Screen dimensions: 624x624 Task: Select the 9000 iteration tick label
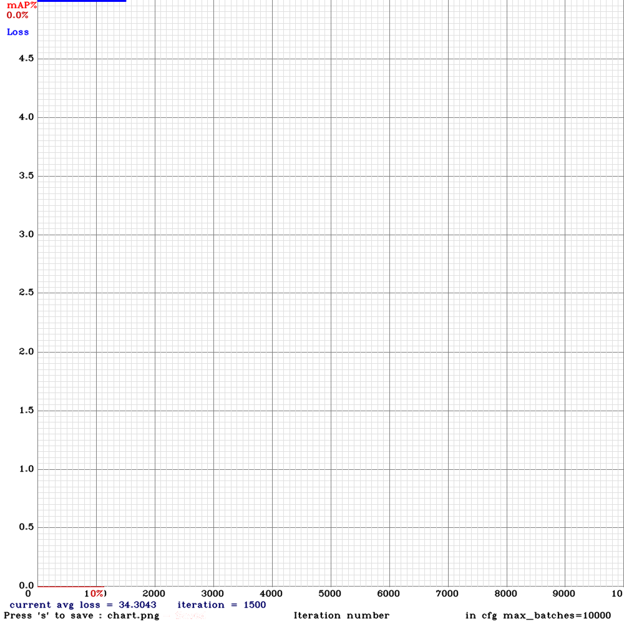[564, 593]
